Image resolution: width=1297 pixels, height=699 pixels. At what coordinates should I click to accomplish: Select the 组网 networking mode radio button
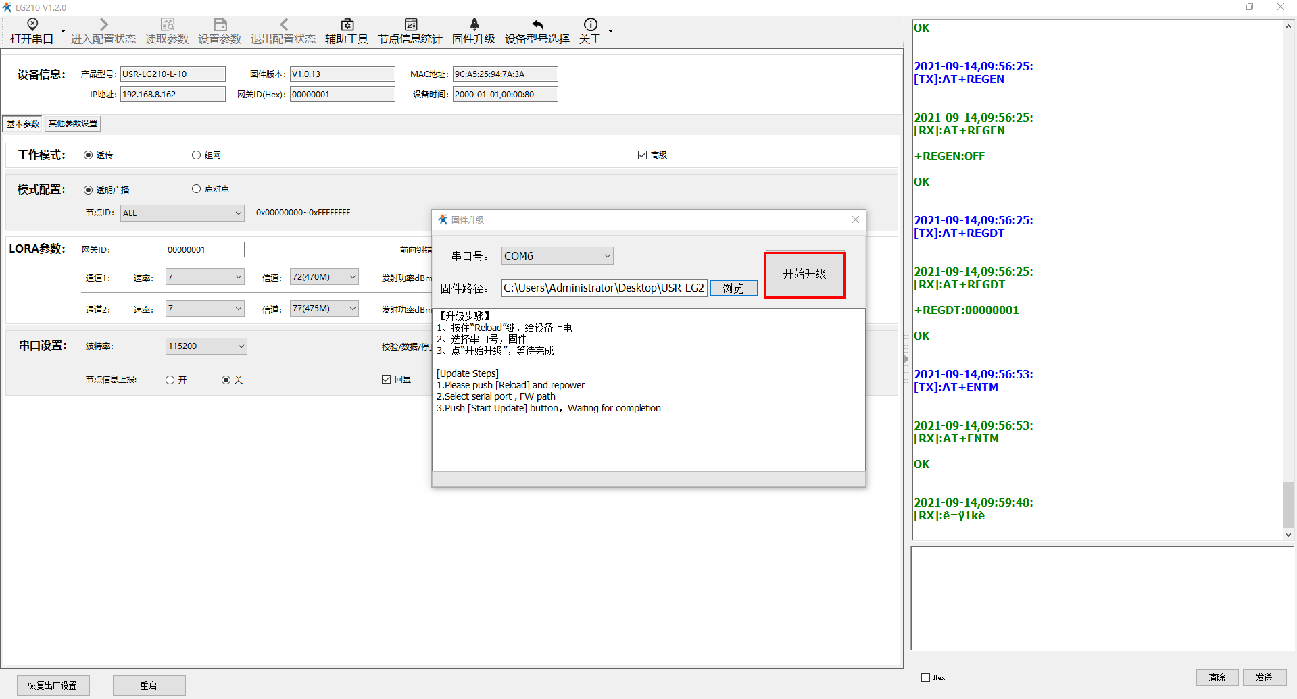(197, 155)
